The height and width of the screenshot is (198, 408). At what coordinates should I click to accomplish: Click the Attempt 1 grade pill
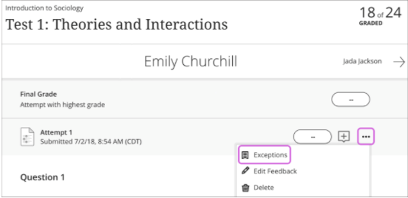click(312, 136)
